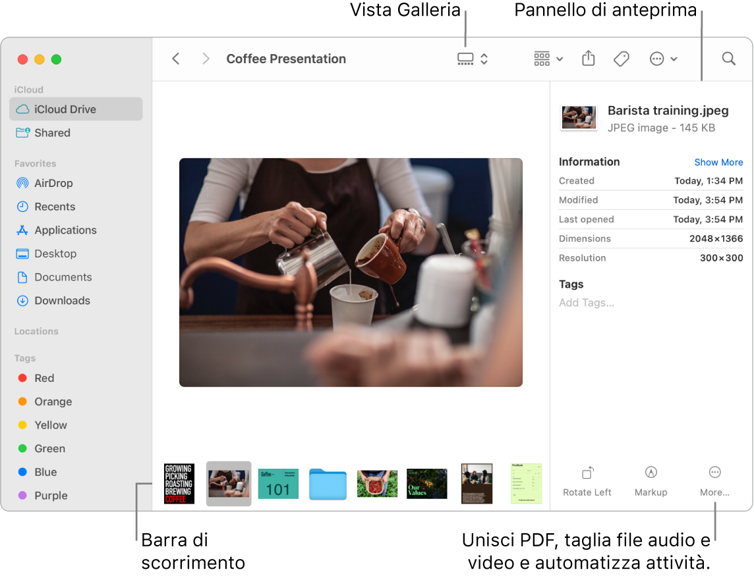Click the Add Tags field
The height and width of the screenshot is (578, 754).
click(x=587, y=302)
